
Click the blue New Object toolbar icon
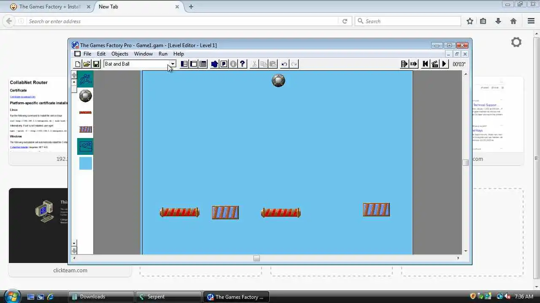(215, 64)
